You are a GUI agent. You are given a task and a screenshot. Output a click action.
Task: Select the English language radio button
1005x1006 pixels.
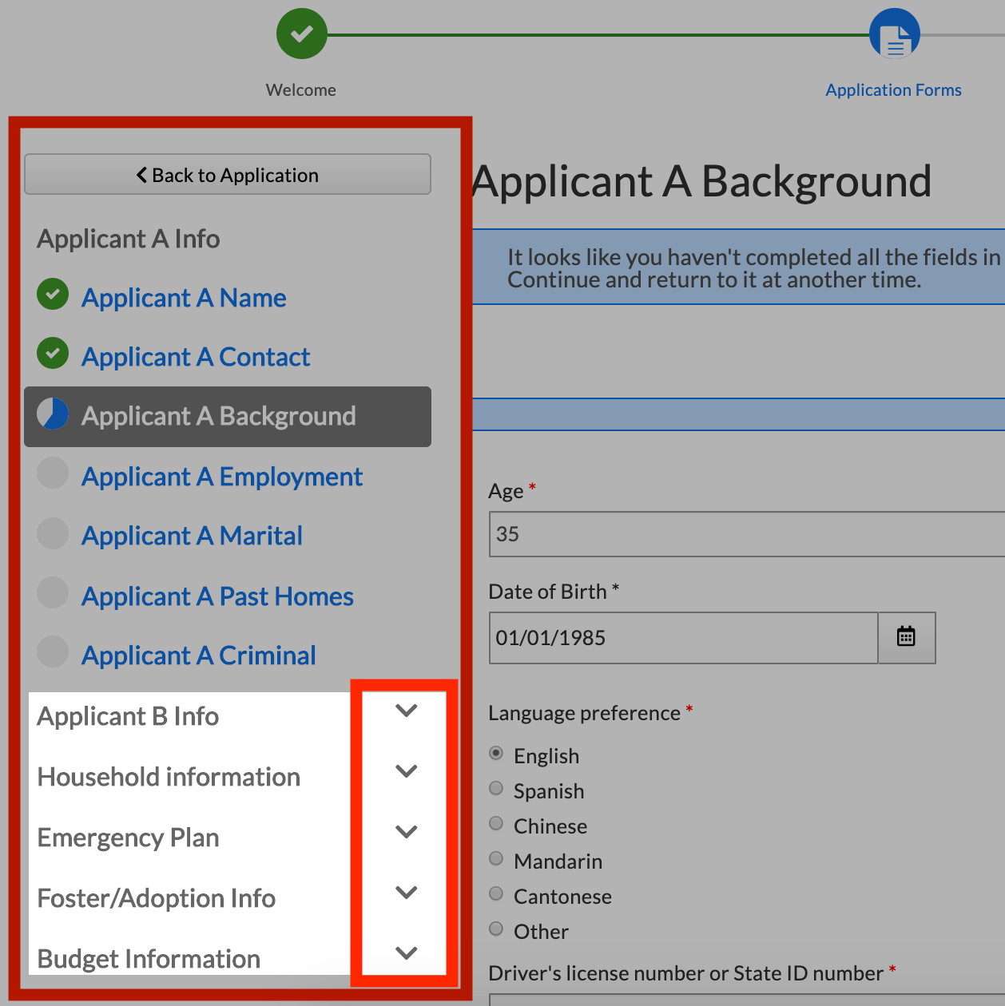pos(496,754)
